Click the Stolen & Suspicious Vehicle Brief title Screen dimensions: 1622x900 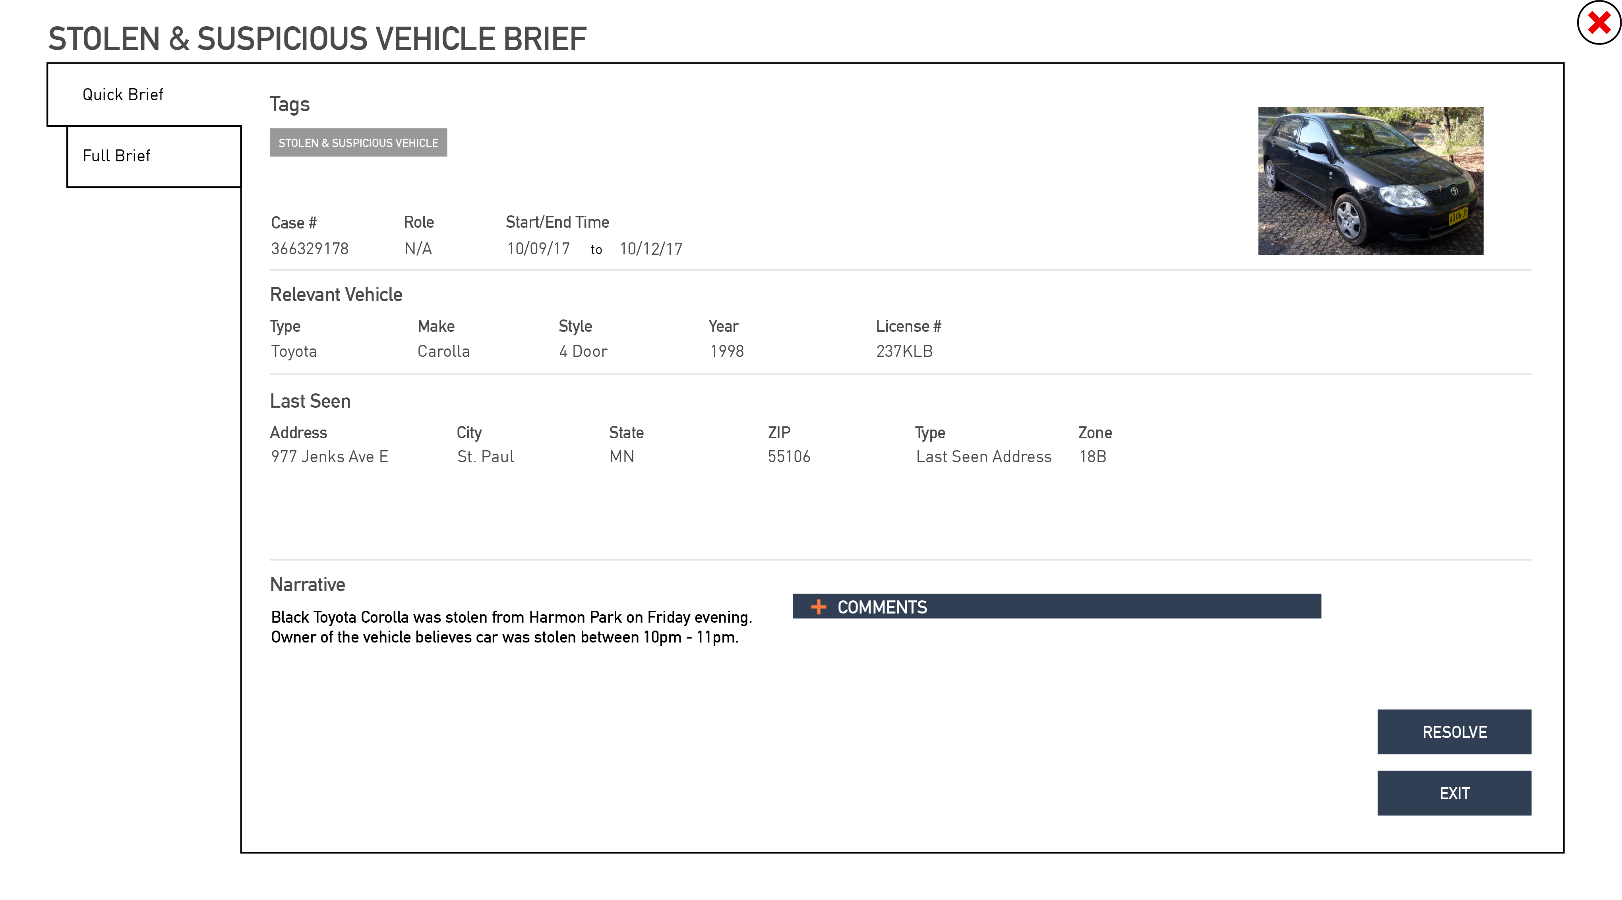coord(317,39)
